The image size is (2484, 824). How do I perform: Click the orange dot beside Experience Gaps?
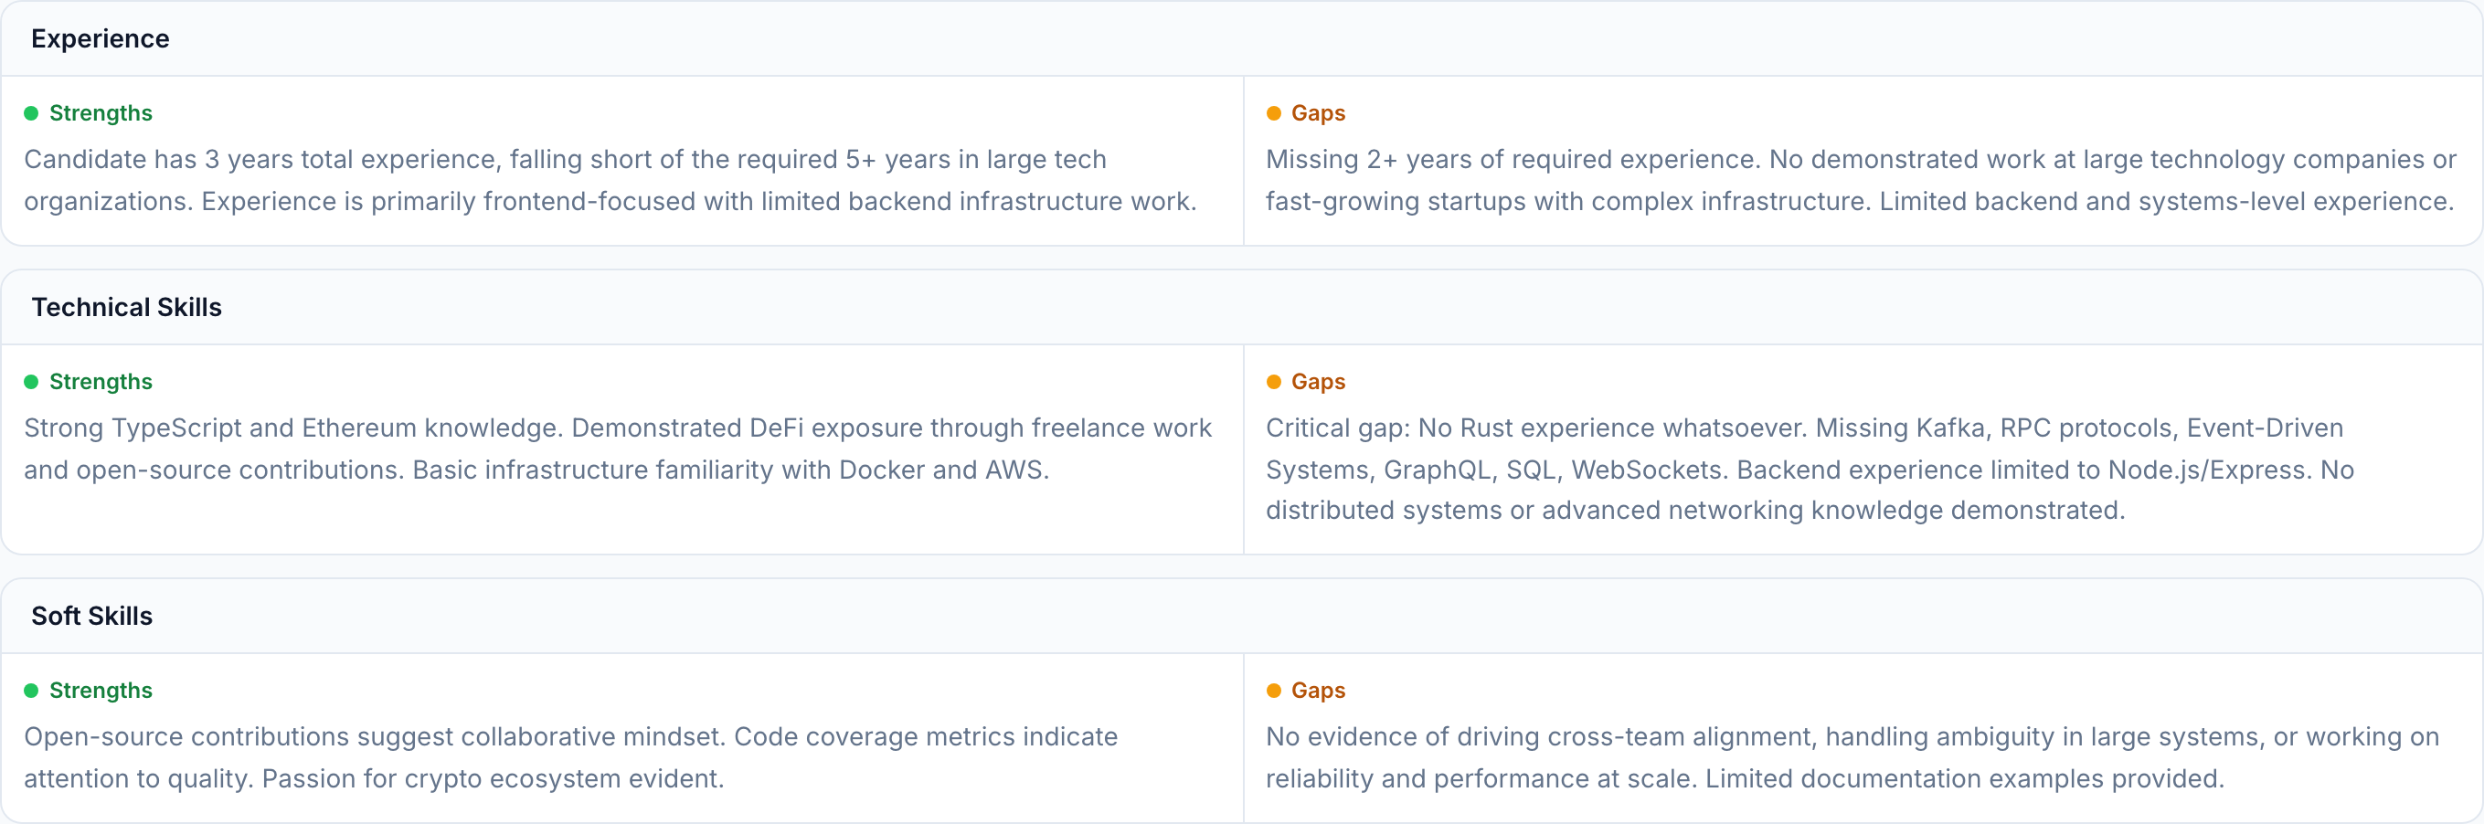coord(1273,113)
